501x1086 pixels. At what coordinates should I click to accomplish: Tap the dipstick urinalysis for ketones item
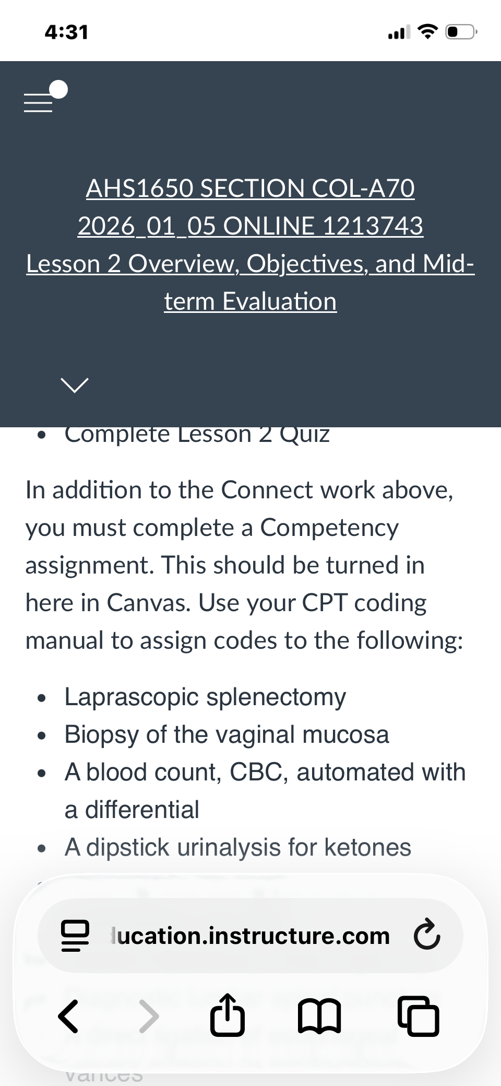[237, 847]
